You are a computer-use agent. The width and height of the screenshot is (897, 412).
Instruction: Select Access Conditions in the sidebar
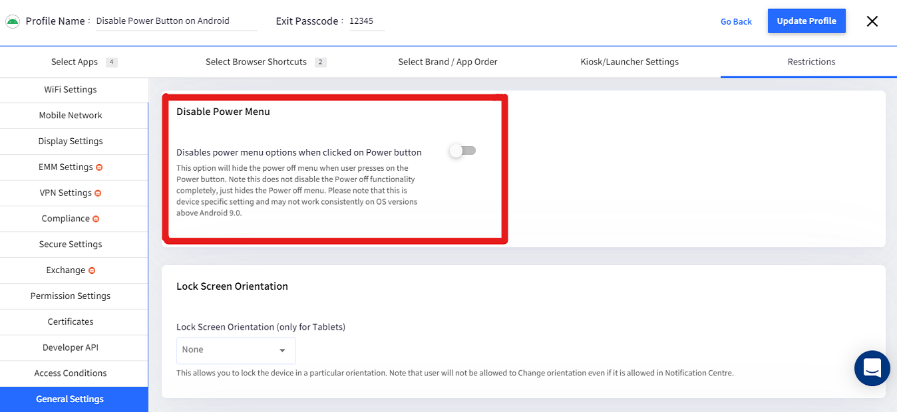[x=74, y=373]
